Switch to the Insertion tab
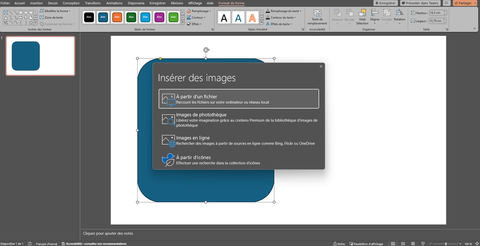Screen dimensions: 480x246 point(36,3)
